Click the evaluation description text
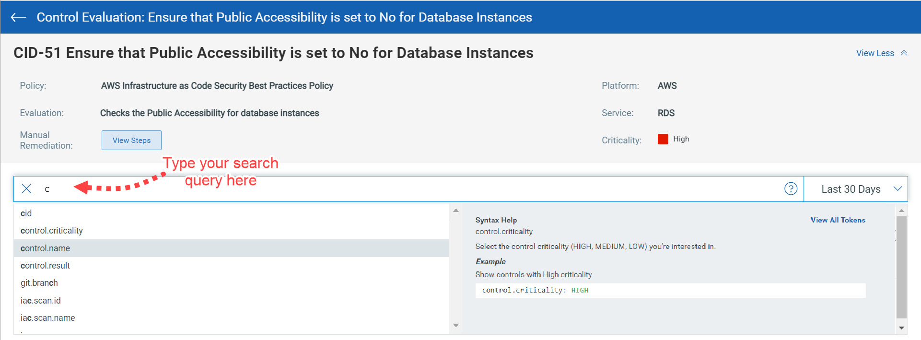921x340 pixels. [x=210, y=113]
